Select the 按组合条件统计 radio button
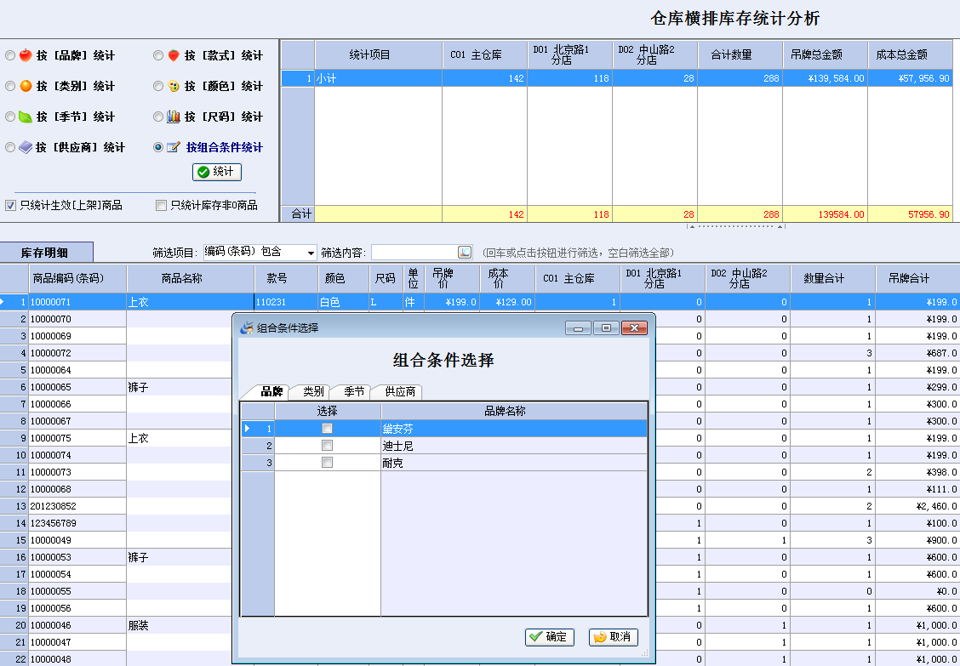 pyautogui.click(x=158, y=147)
